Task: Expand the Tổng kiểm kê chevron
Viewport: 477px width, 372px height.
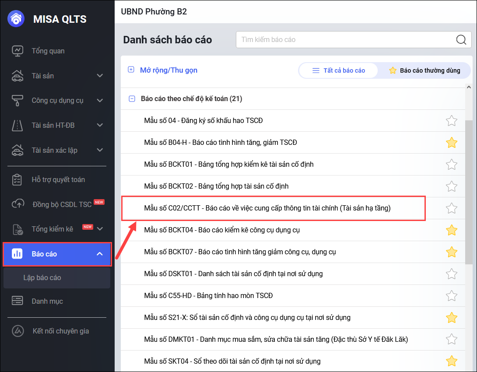Action: click(x=100, y=229)
